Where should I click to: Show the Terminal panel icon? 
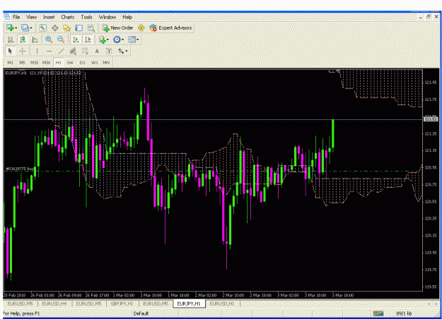coord(79,28)
